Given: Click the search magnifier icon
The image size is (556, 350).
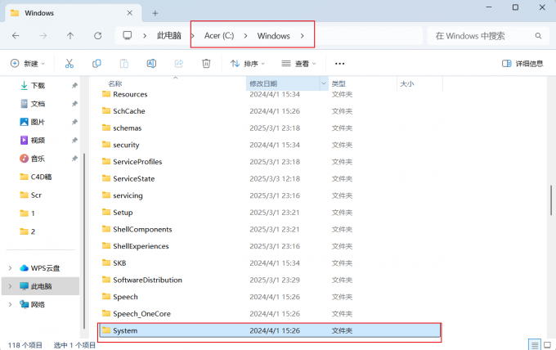Looking at the screenshot, I should point(538,36).
